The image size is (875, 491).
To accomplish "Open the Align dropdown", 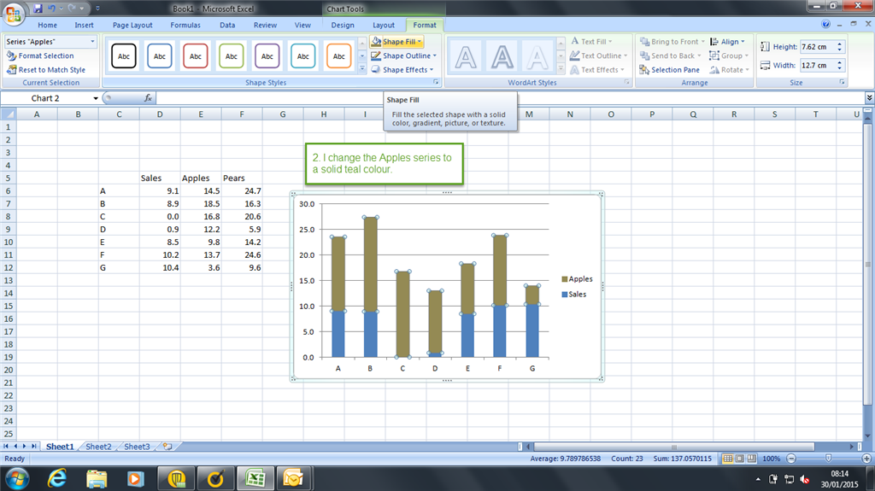I will coord(727,42).
